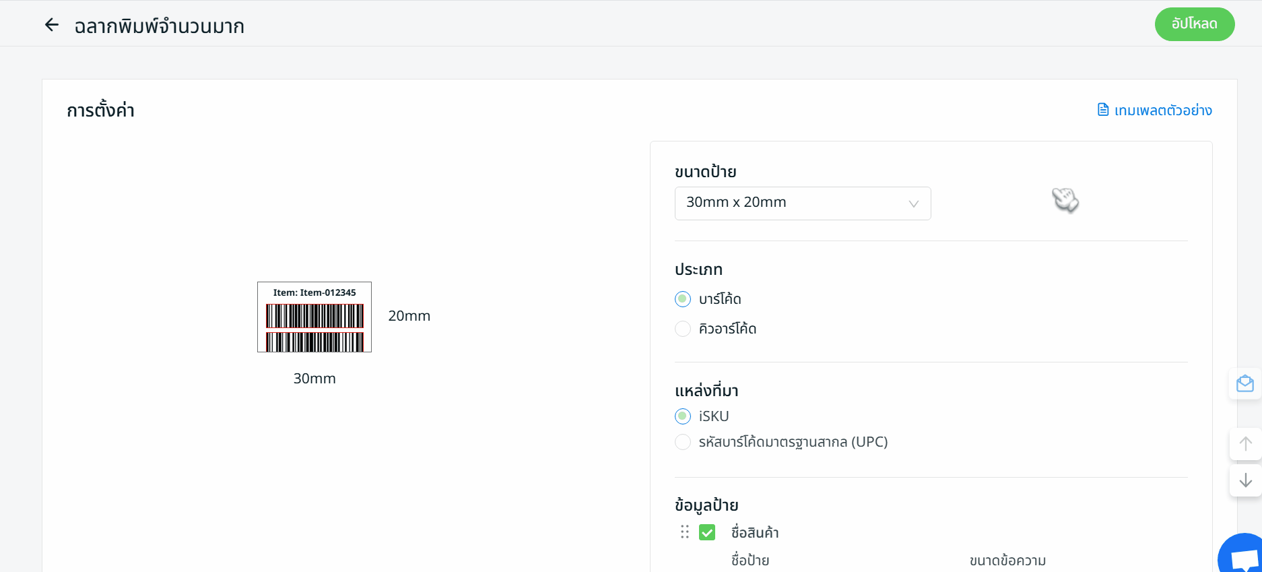Image resolution: width=1262 pixels, height=572 pixels.
Task: Click the pointing hand icon beside size dropdown
Action: 1065,200
